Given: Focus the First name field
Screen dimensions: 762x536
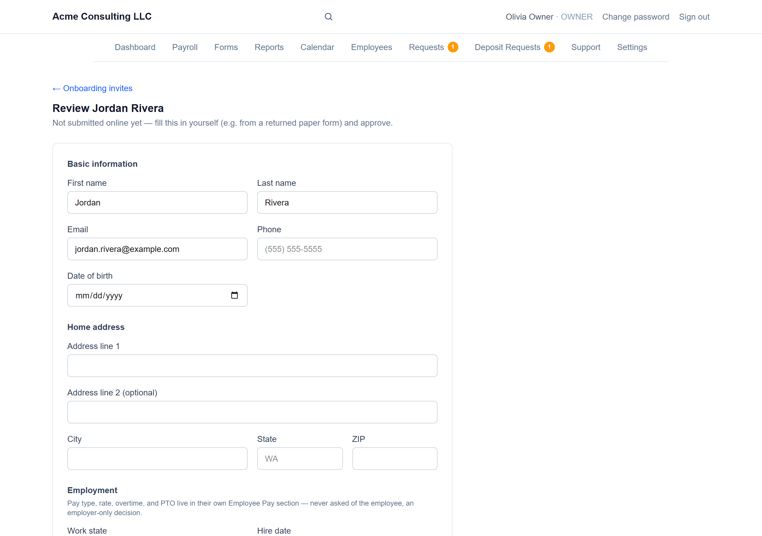Looking at the screenshot, I should click(x=157, y=202).
